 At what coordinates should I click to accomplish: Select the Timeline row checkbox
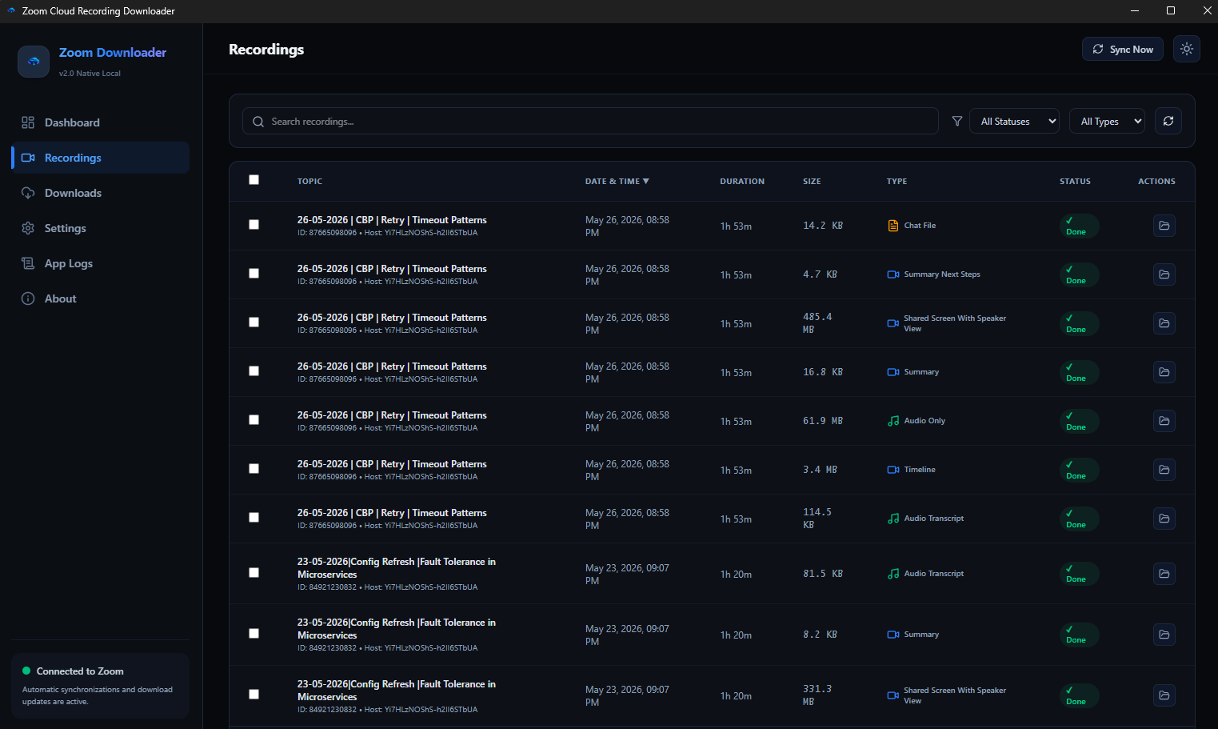(x=254, y=469)
